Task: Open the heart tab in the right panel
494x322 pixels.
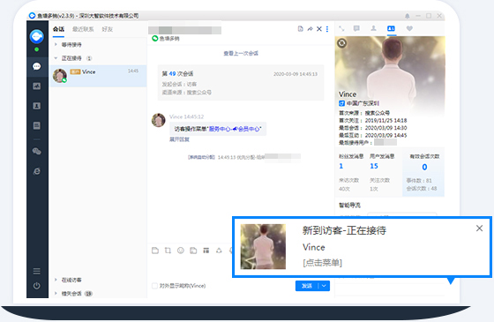Action: point(409,28)
